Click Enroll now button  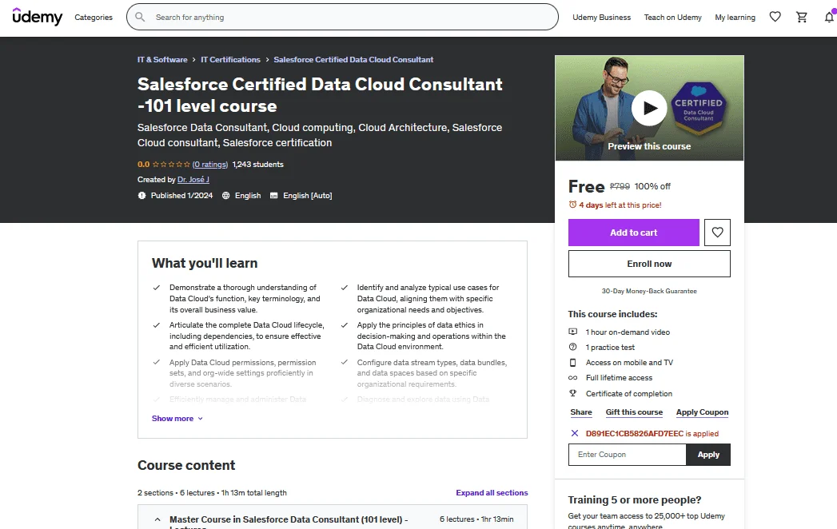(649, 264)
